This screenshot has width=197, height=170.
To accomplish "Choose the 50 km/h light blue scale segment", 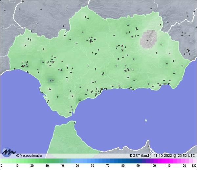I will (x=77, y=161).
